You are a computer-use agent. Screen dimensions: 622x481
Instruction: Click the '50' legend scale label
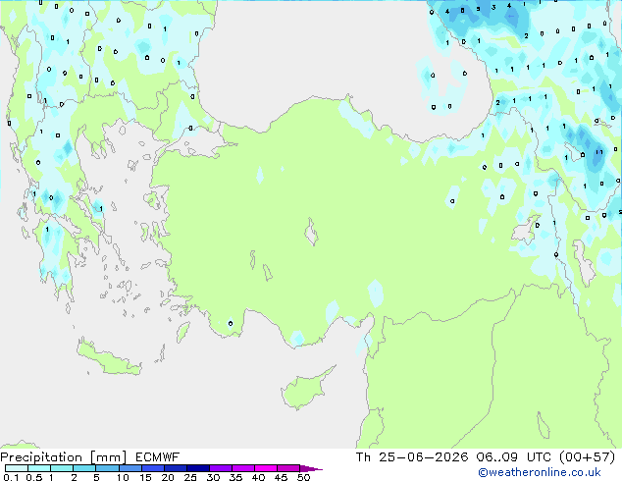pos(303,477)
